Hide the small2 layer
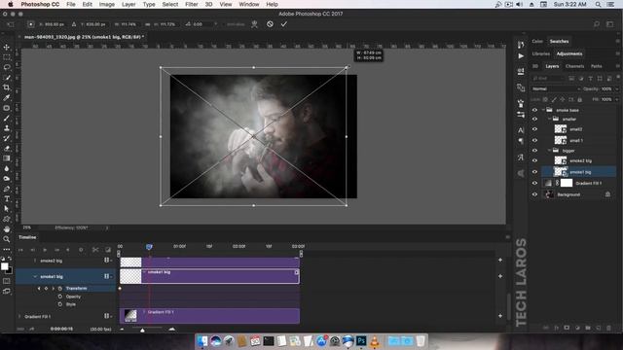 [534, 129]
